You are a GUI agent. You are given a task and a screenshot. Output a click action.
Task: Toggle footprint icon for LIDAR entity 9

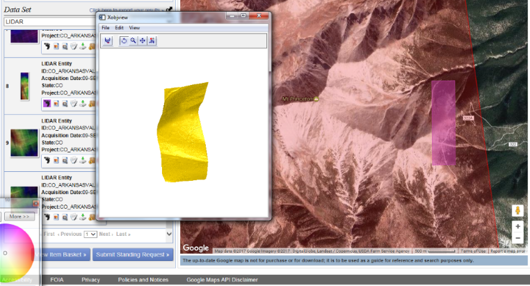(47, 160)
